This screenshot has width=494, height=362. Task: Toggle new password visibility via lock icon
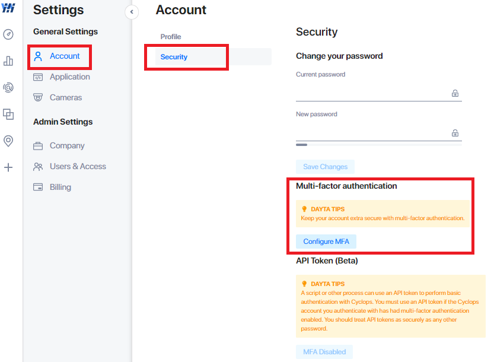pyautogui.click(x=455, y=133)
